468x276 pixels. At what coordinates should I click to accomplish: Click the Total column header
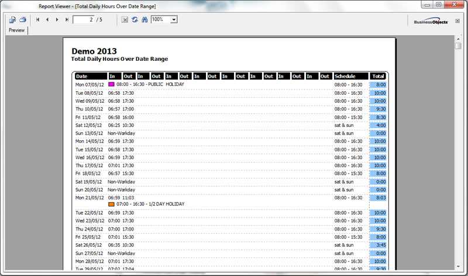[378, 76]
